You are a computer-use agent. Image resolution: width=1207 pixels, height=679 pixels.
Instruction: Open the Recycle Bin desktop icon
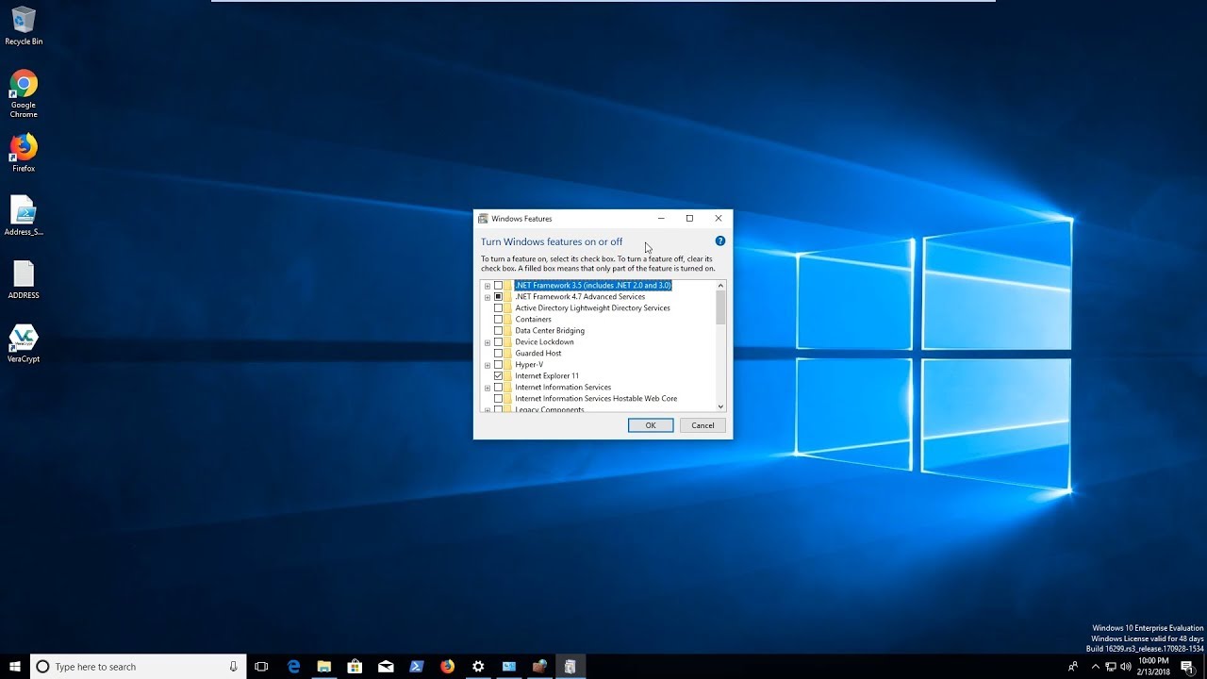pyautogui.click(x=24, y=26)
